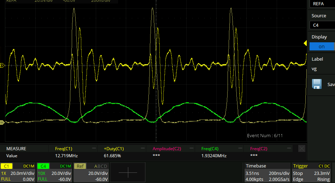Click the MEASURE label in results bar

coord(16,149)
